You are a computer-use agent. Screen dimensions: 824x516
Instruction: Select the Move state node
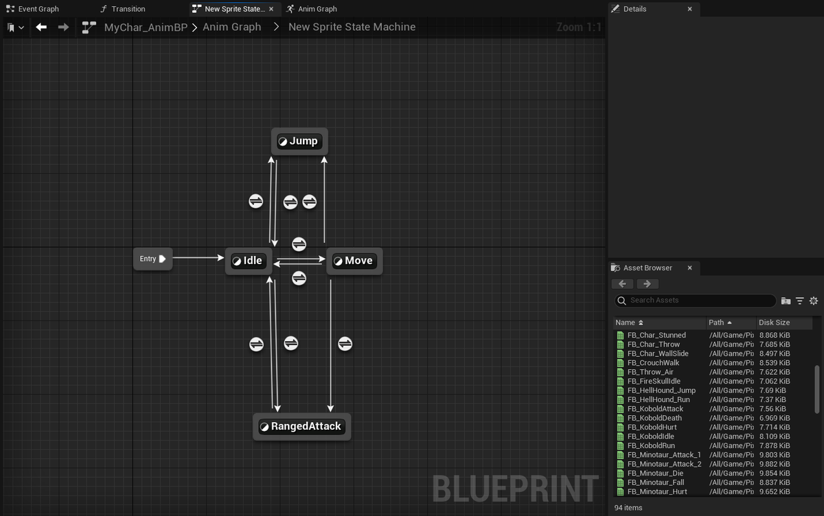pos(354,261)
